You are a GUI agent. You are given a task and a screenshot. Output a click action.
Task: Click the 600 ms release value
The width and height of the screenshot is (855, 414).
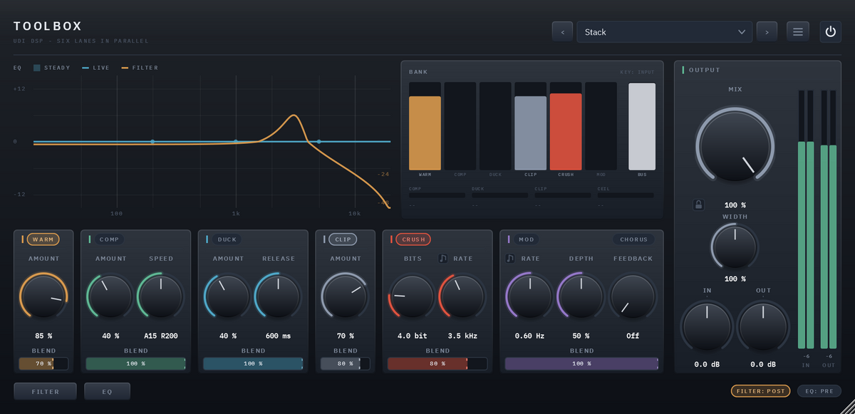coord(278,336)
